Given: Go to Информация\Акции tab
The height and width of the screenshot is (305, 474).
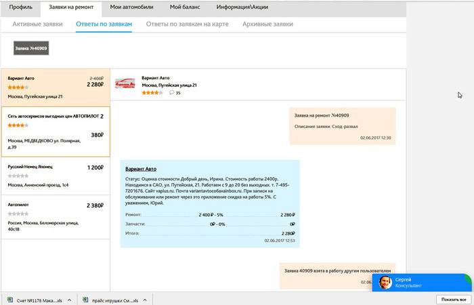Looking at the screenshot, I should 240,7.
